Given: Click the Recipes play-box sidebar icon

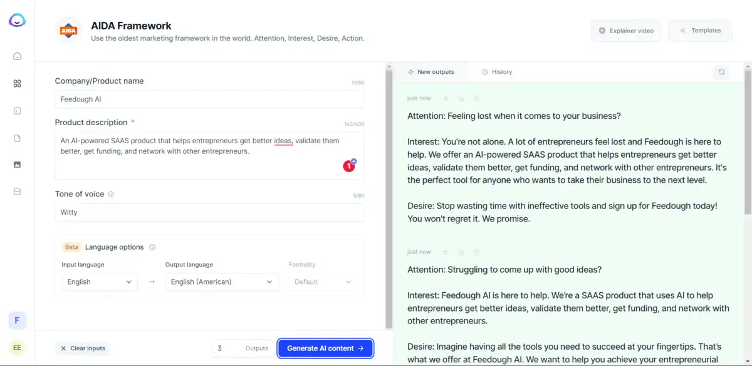Looking at the screenshot, I should pyautogui.click(x=17, y=111).
